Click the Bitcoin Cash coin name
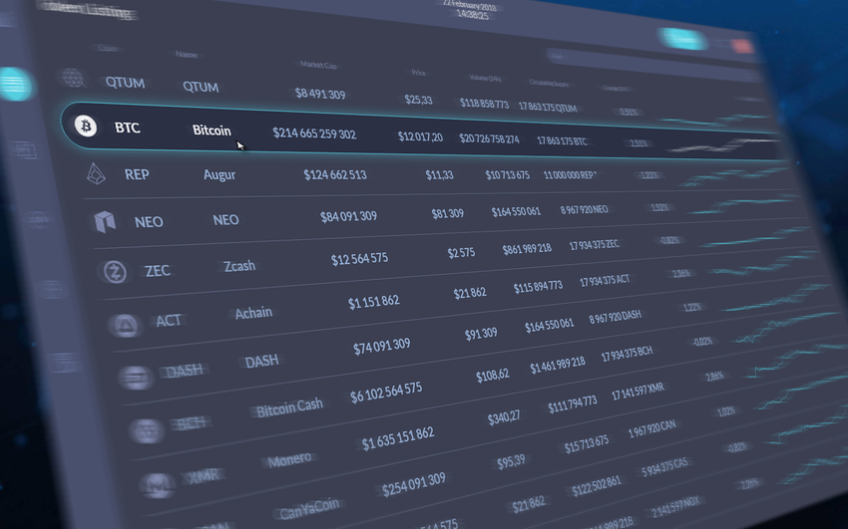 [x=289, y=408]
